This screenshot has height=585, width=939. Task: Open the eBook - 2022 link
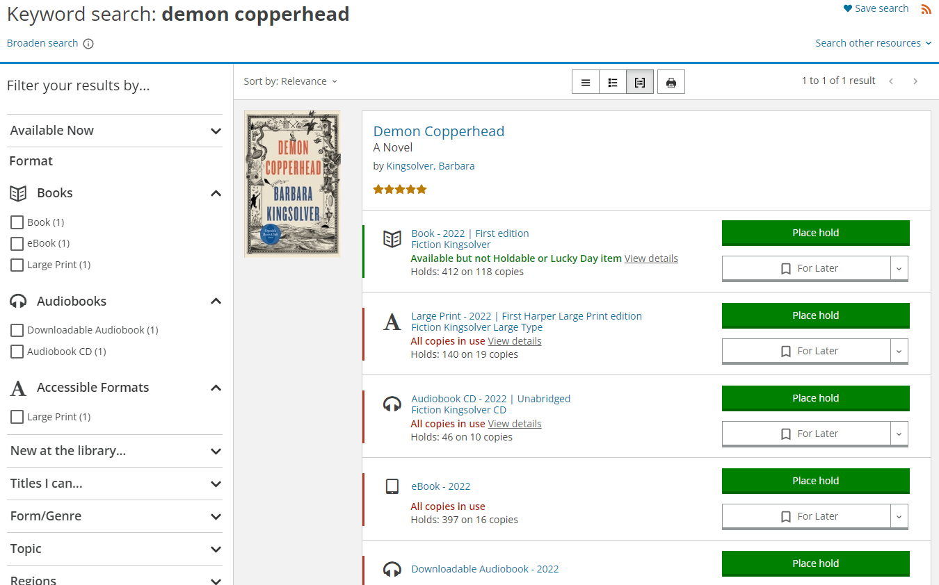click(x=441, y=486)
